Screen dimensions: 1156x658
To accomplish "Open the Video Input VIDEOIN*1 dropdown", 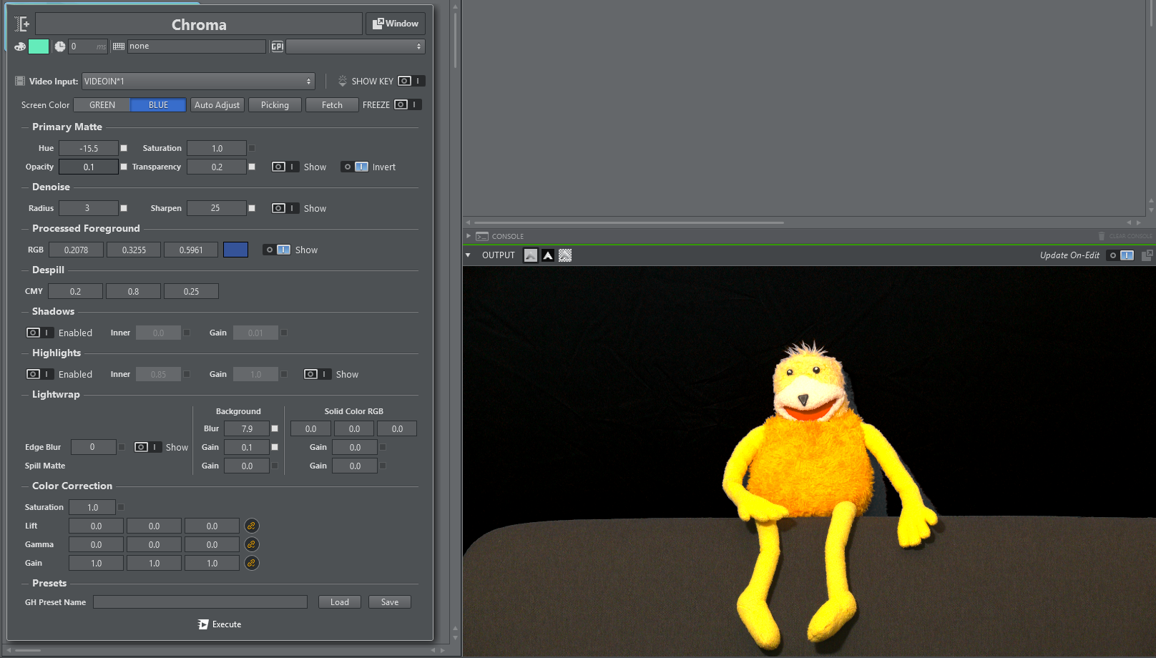I will pos(198,82).
